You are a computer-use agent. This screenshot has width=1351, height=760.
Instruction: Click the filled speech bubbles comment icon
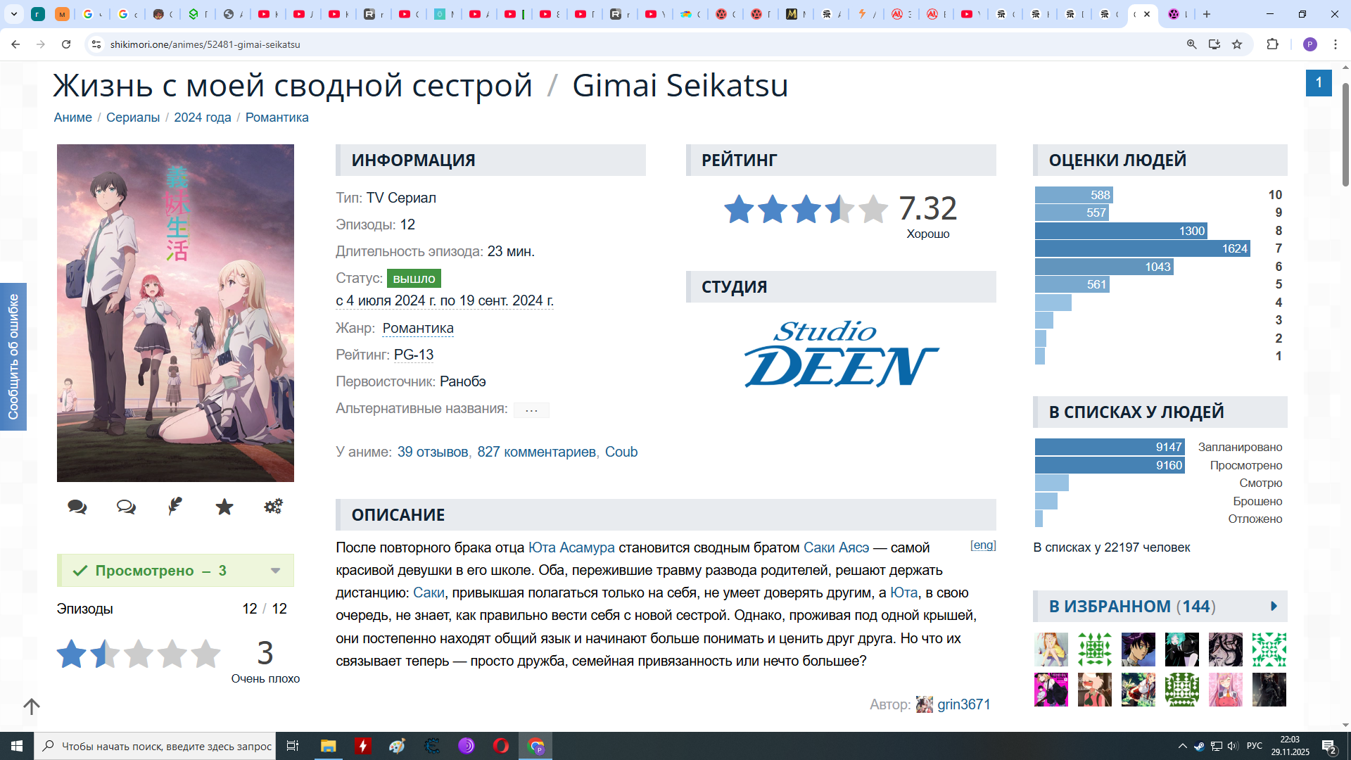point(77,507)
